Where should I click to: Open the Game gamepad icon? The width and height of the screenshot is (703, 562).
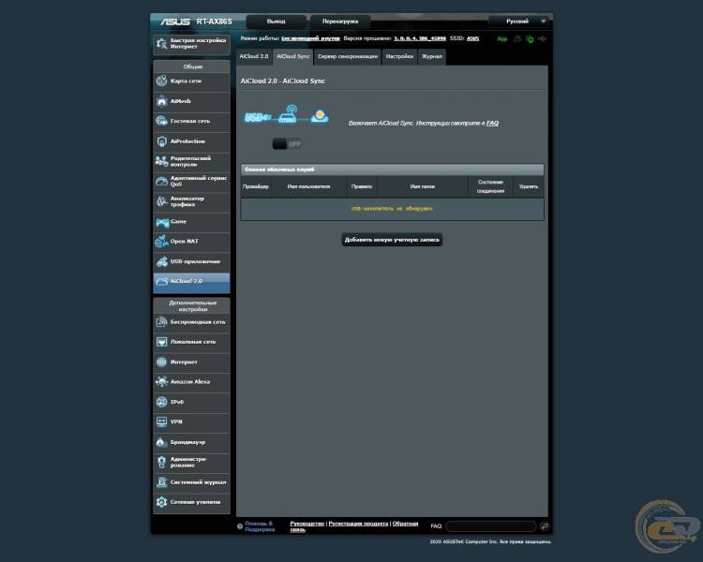[161, 221]
